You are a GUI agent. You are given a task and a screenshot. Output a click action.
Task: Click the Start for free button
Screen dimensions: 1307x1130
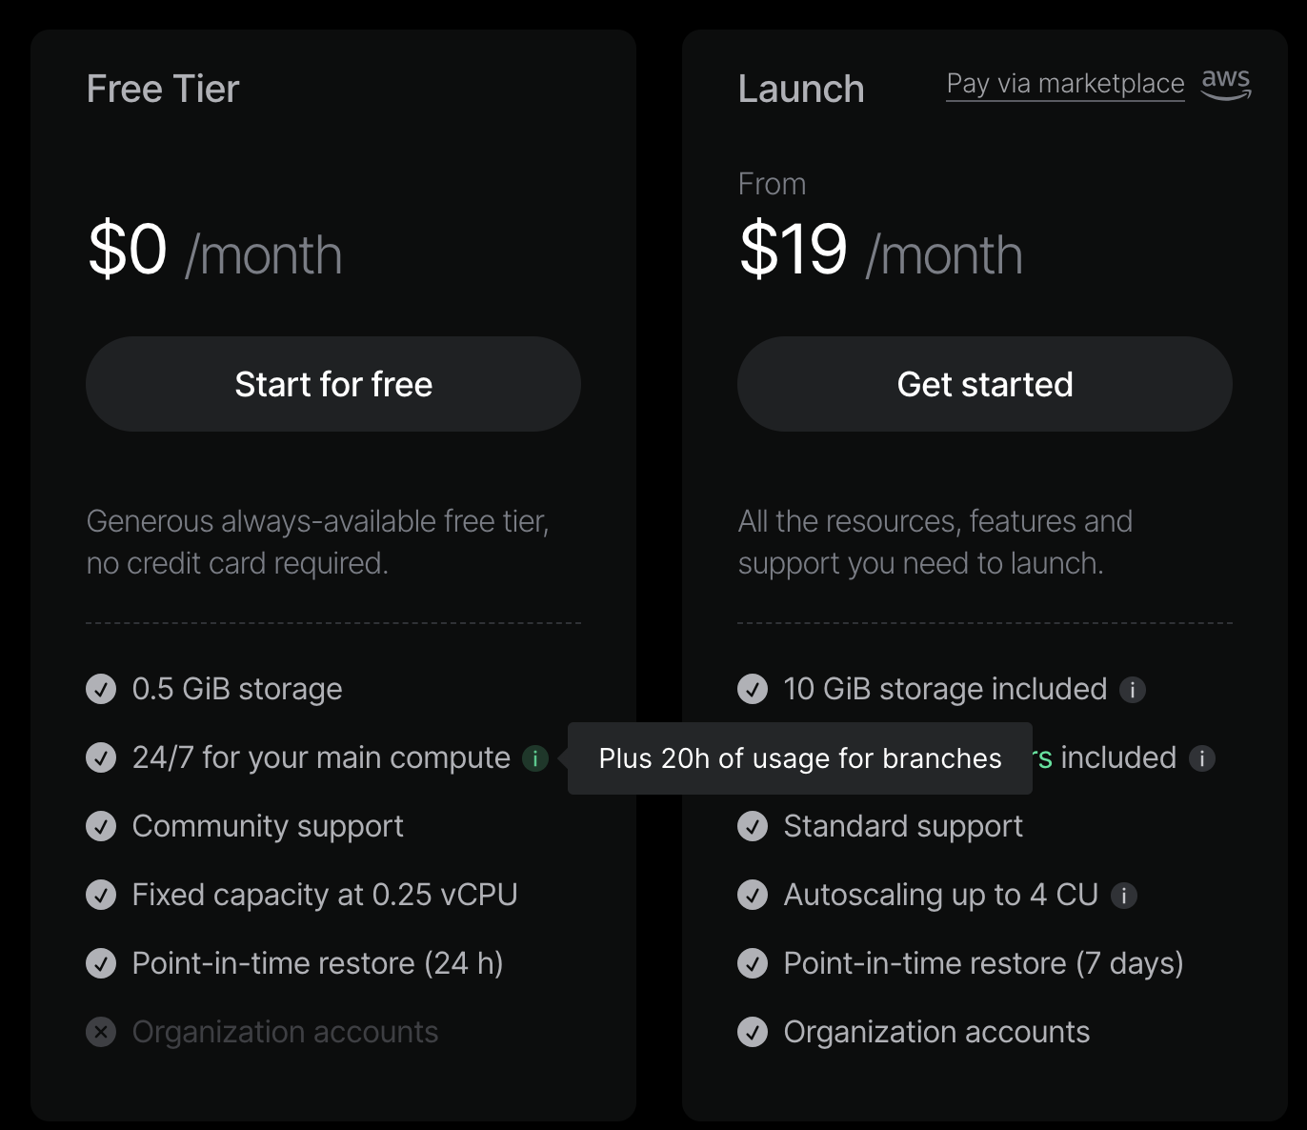[x=333, y=384]
